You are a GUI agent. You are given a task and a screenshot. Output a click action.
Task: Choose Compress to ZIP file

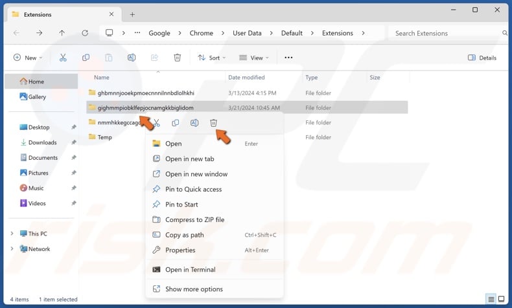pyautogui.click(x=215, y=219)
